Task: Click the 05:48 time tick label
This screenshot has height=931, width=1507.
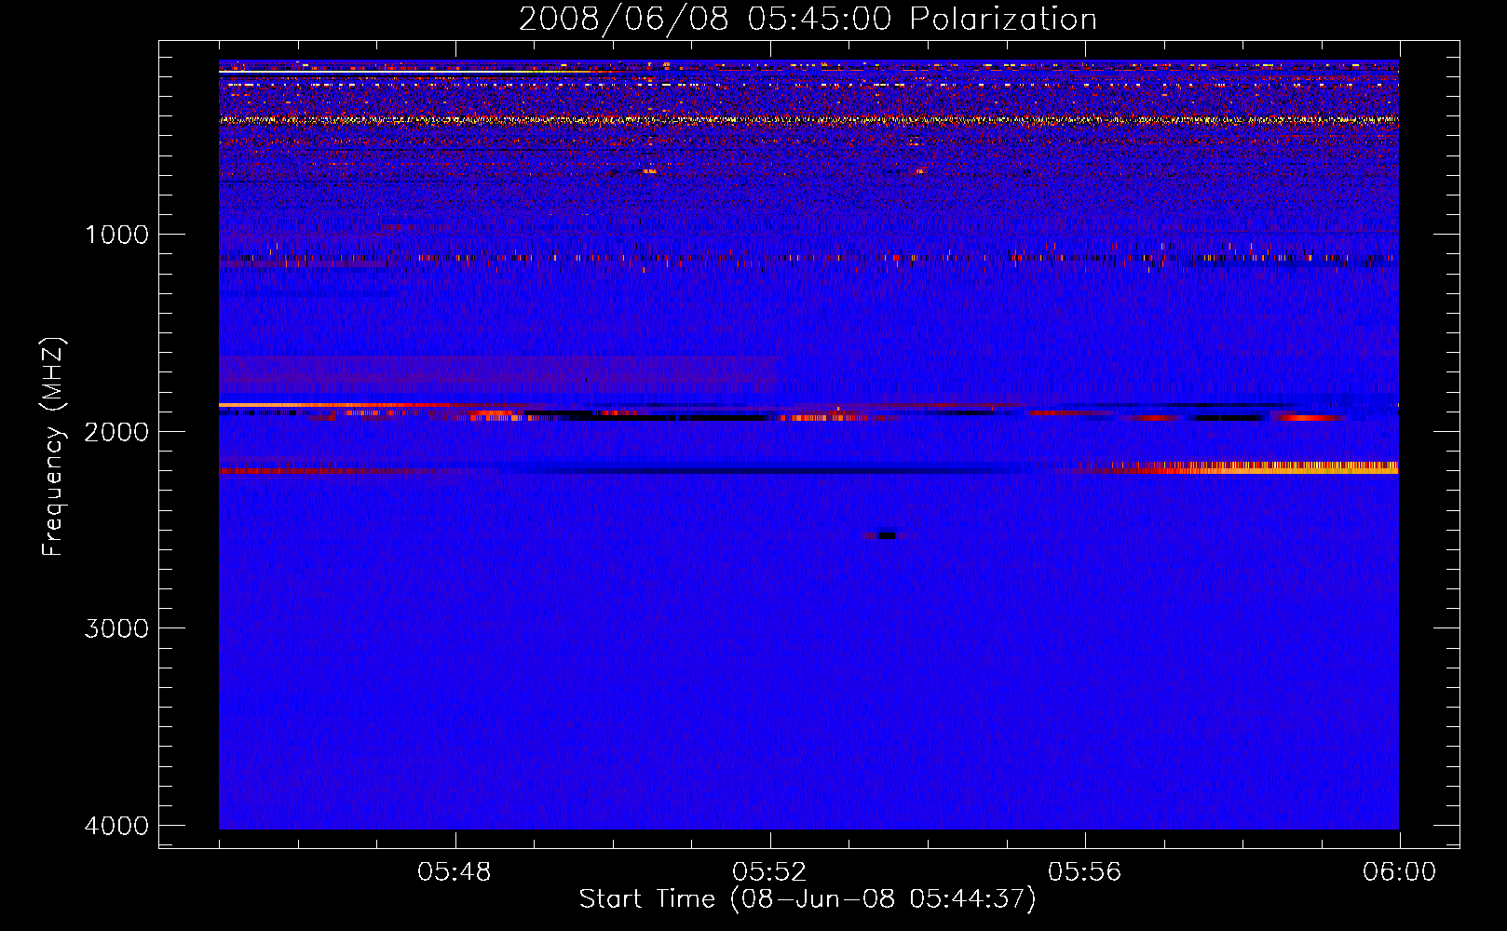Action: (x=455, y=872)
